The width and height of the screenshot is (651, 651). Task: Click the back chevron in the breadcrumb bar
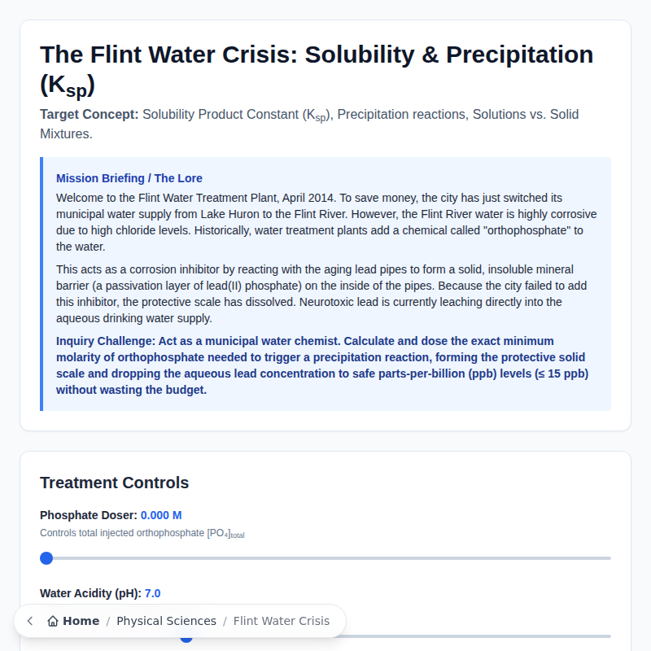point(29,621)
